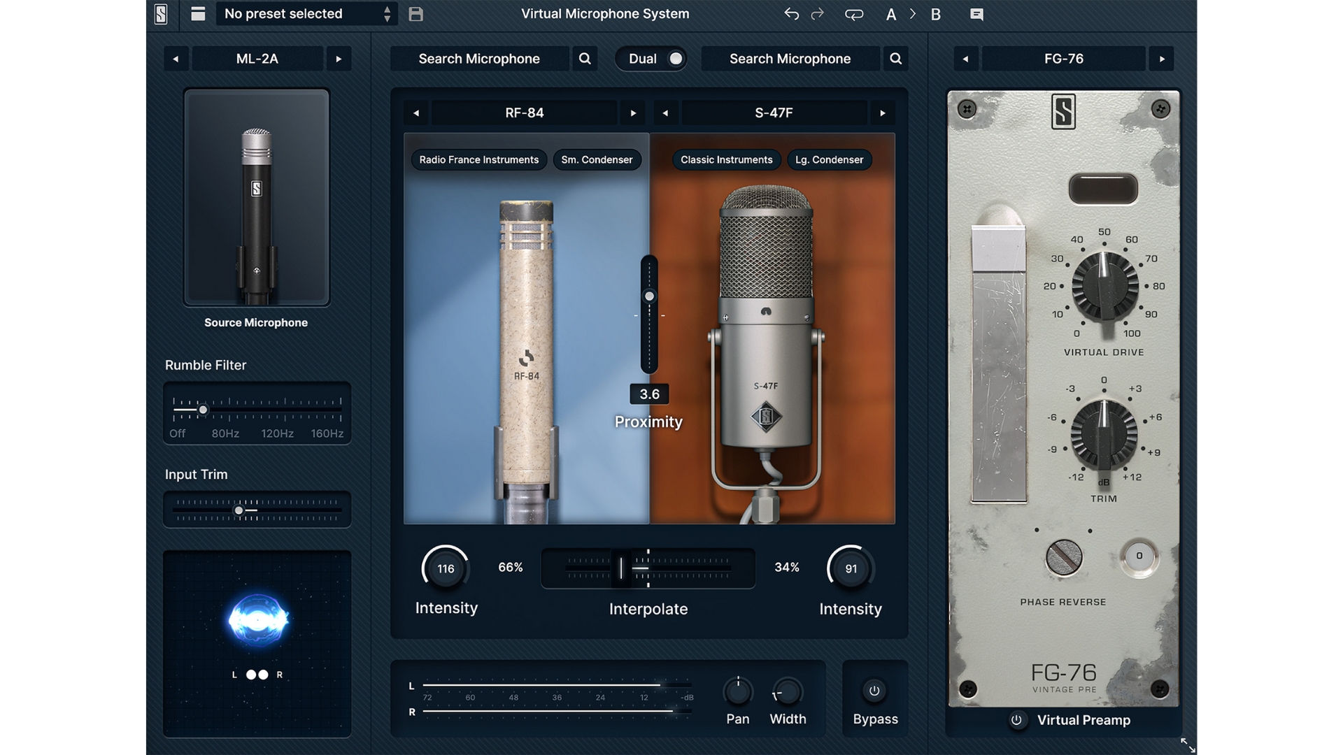Screen dimensions: 1343x755
Task: Click the right Search Microphone magnifier icon
Action: pyautogui.click(x=895, y=59)
